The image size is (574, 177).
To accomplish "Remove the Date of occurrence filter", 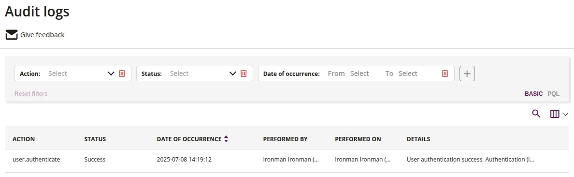I will click(x=445, y=74).
